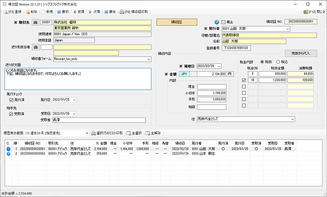327x197 pixels.
Task: Click the 登録番号 field T1234567890123
Action: (x=236, y=48)
